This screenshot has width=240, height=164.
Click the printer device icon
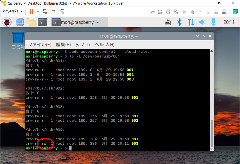[x=184, y=12]
